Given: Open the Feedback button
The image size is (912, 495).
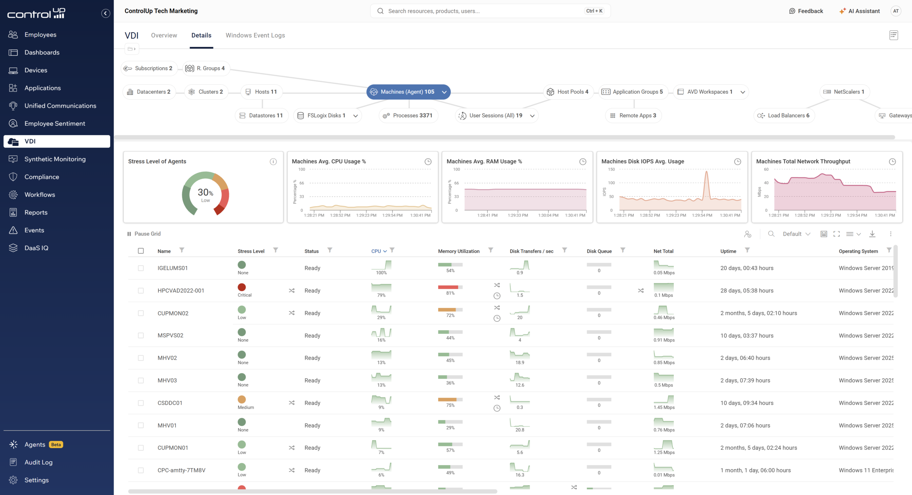Looking at the screenshot, I should [x=806, y=11].
